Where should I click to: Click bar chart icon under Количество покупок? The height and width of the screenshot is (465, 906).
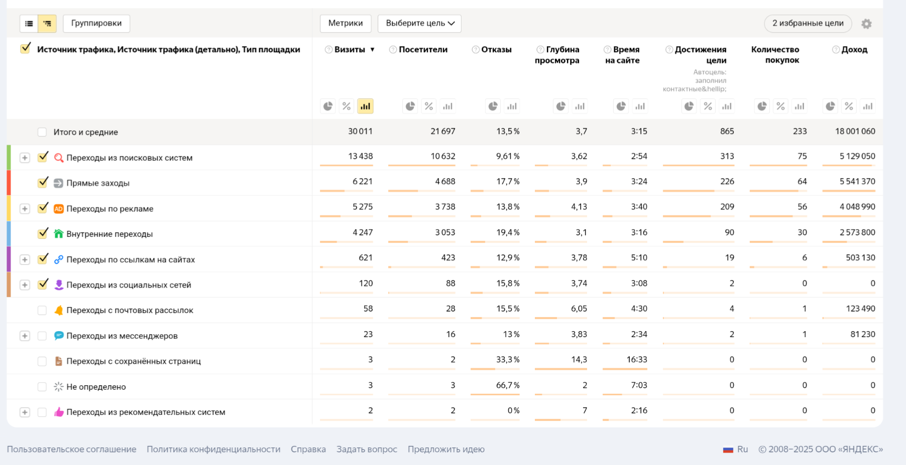coord(799,106)
